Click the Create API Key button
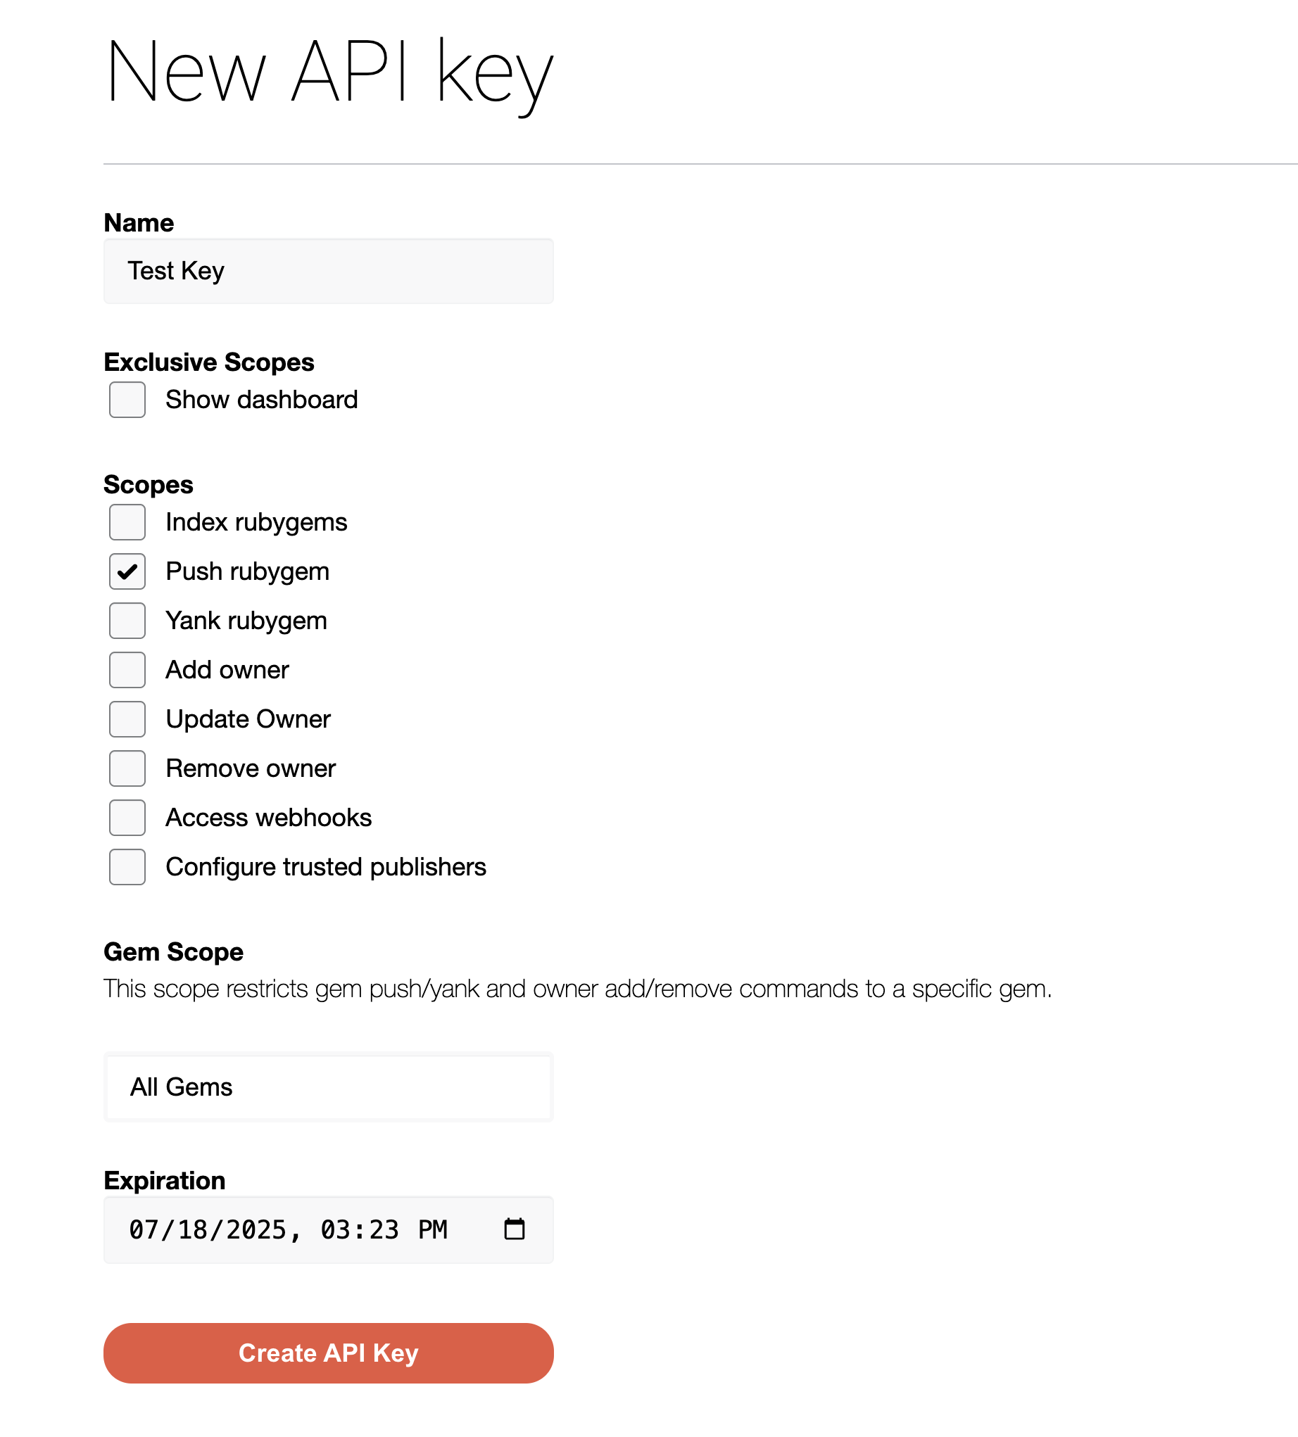Viewport: 1298px width, 1437px height. [328, 1352]
